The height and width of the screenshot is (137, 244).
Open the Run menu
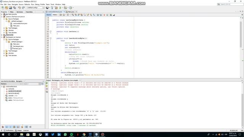click(32, 4)
